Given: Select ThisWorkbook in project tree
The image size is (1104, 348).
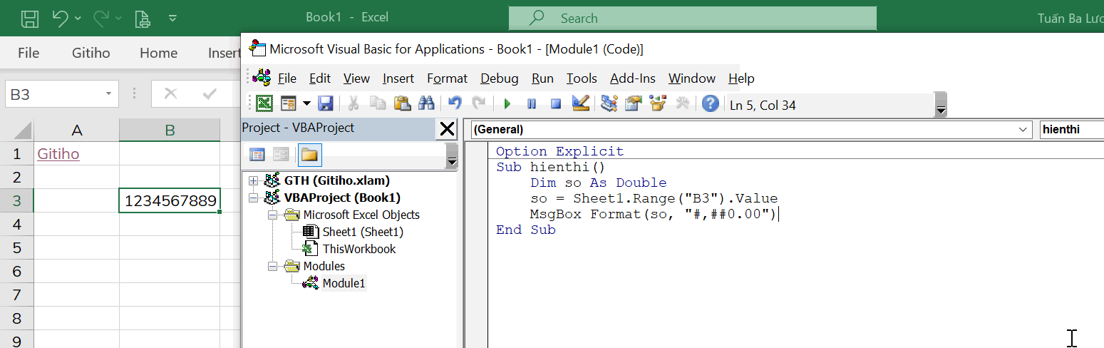Looking at the screenshot, I should (359, 249).
